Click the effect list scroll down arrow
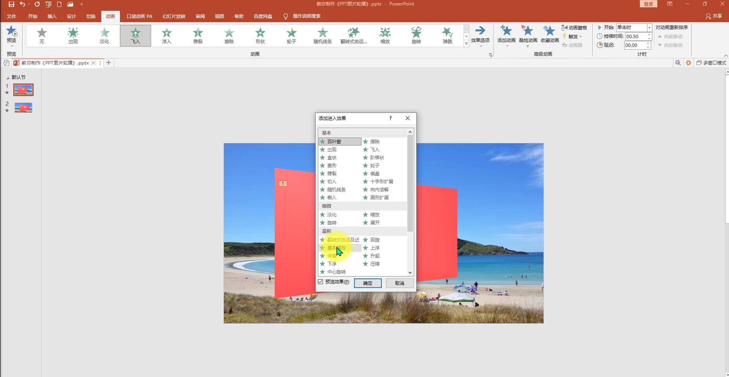The height and width of the screenshot is (377, 729). (x=410, y=273)
